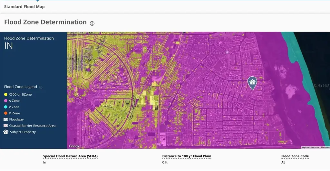Select the orange D Zone legend dot
330x171 pixels.
(6, 113)
